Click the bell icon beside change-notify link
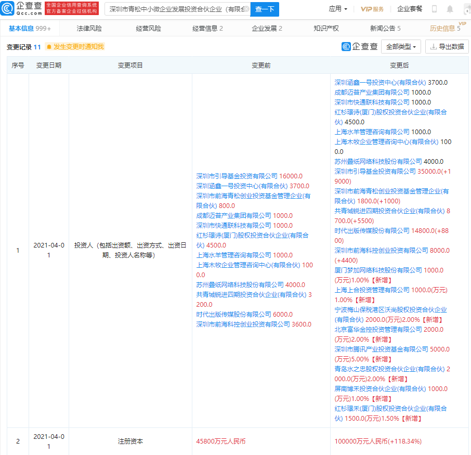The image size is (471, 455). pos(49,47)
